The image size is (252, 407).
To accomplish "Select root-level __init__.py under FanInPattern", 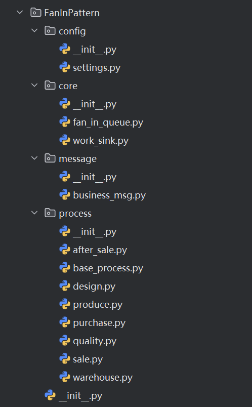I will point(80,395).
